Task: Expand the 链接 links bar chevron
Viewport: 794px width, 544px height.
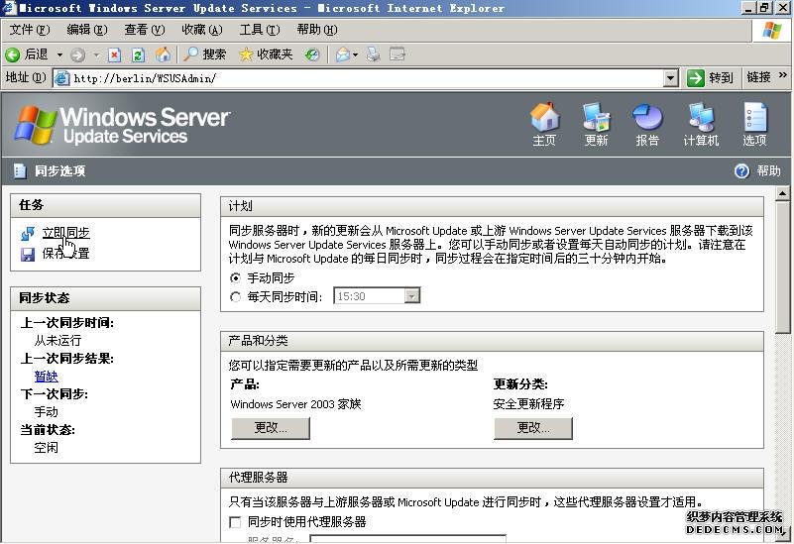Action: coord(783,76)
